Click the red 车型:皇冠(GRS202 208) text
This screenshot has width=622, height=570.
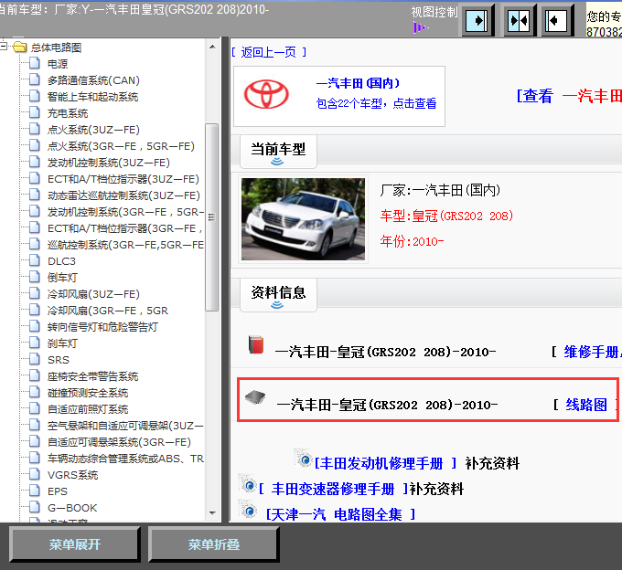coord(446,216)
